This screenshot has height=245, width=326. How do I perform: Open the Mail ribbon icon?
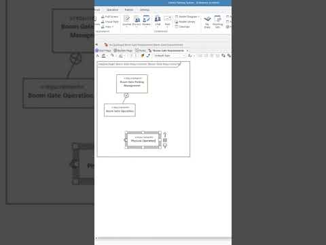point(167,21)
